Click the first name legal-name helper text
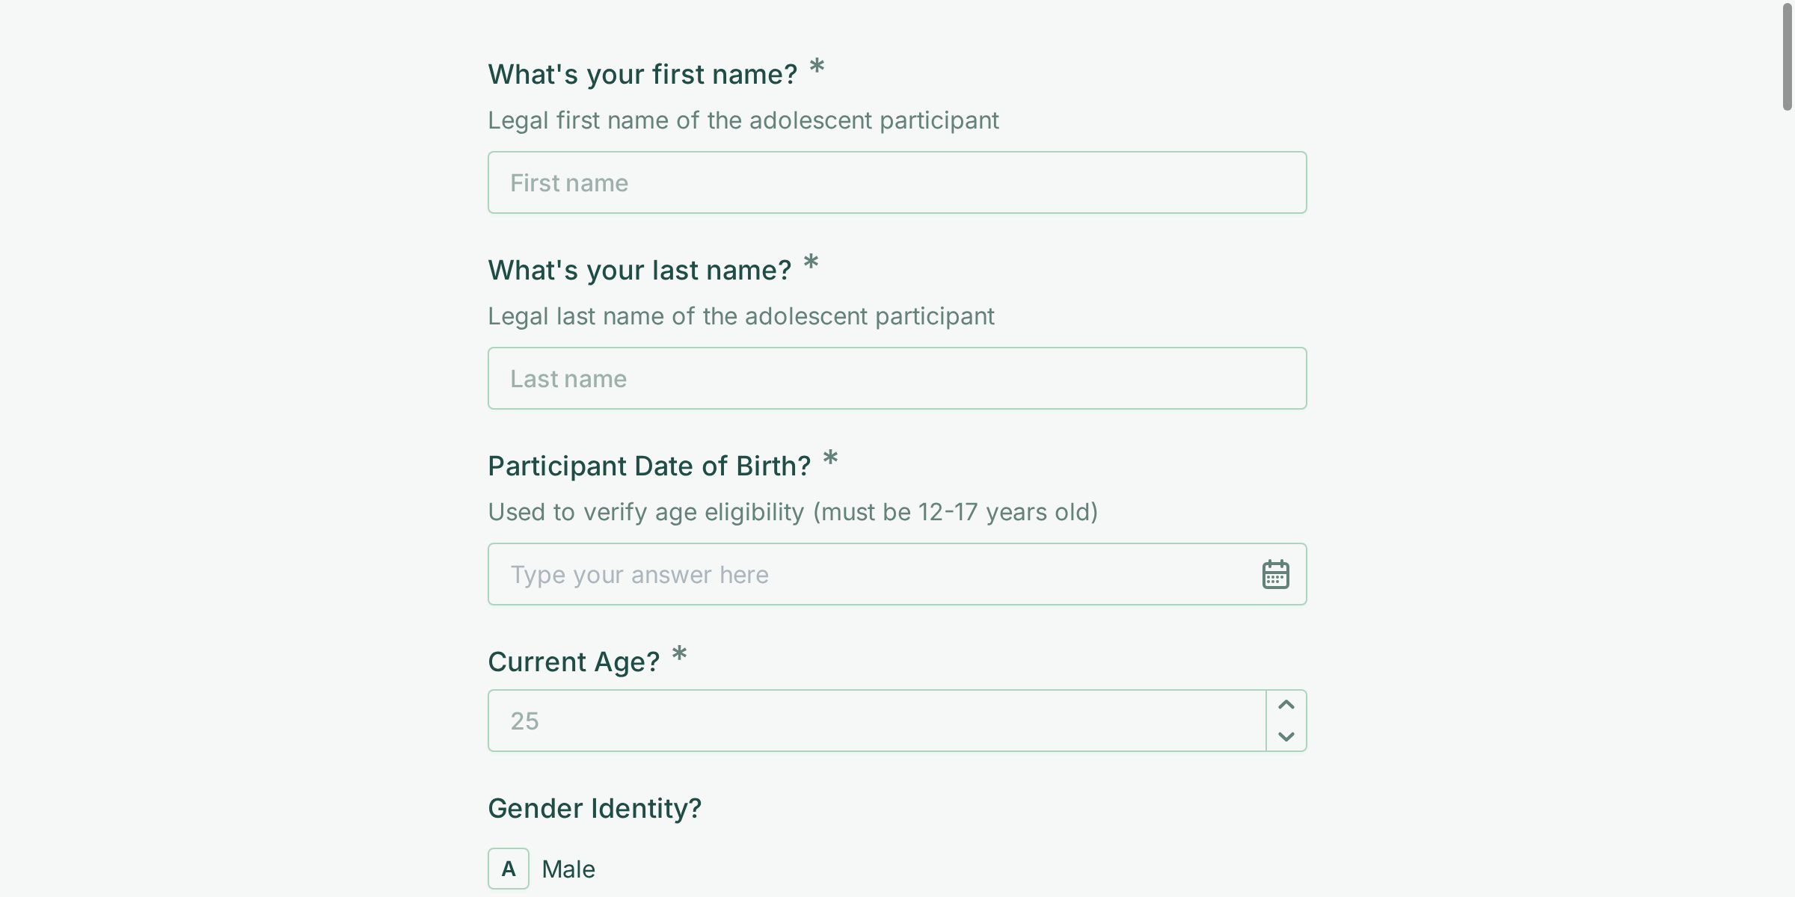 tap(743, 120)
